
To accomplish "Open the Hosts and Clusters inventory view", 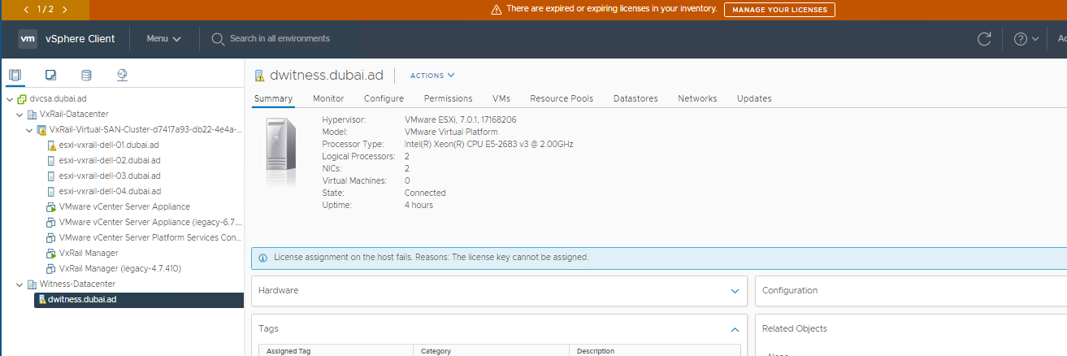I will coord(15,76).
